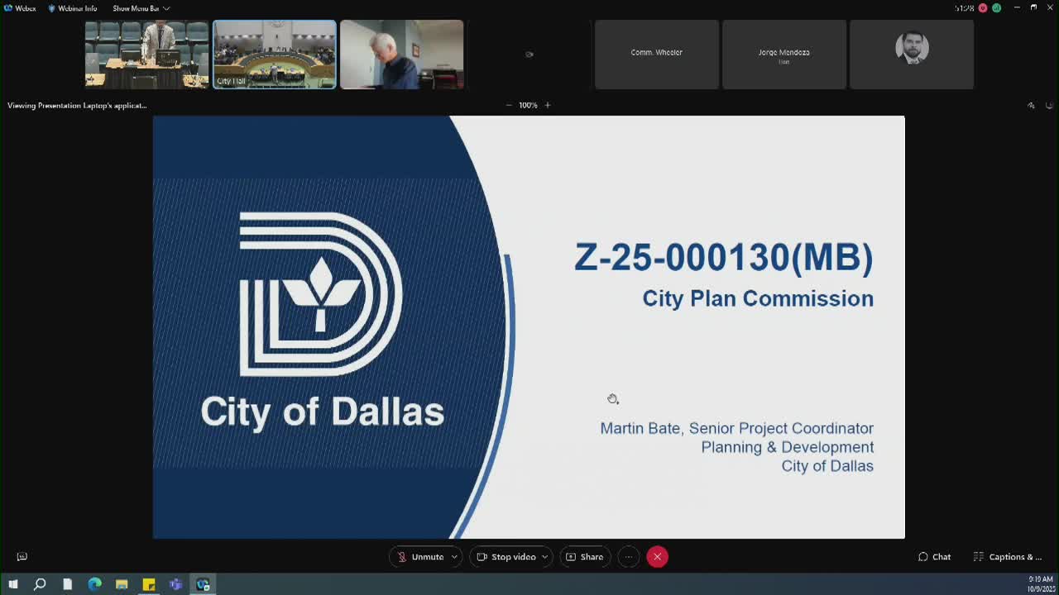The height and width of the screenshot is (595, 1059).
Task: Zoom out the shared presentation
Action: [x=509, y=105]
